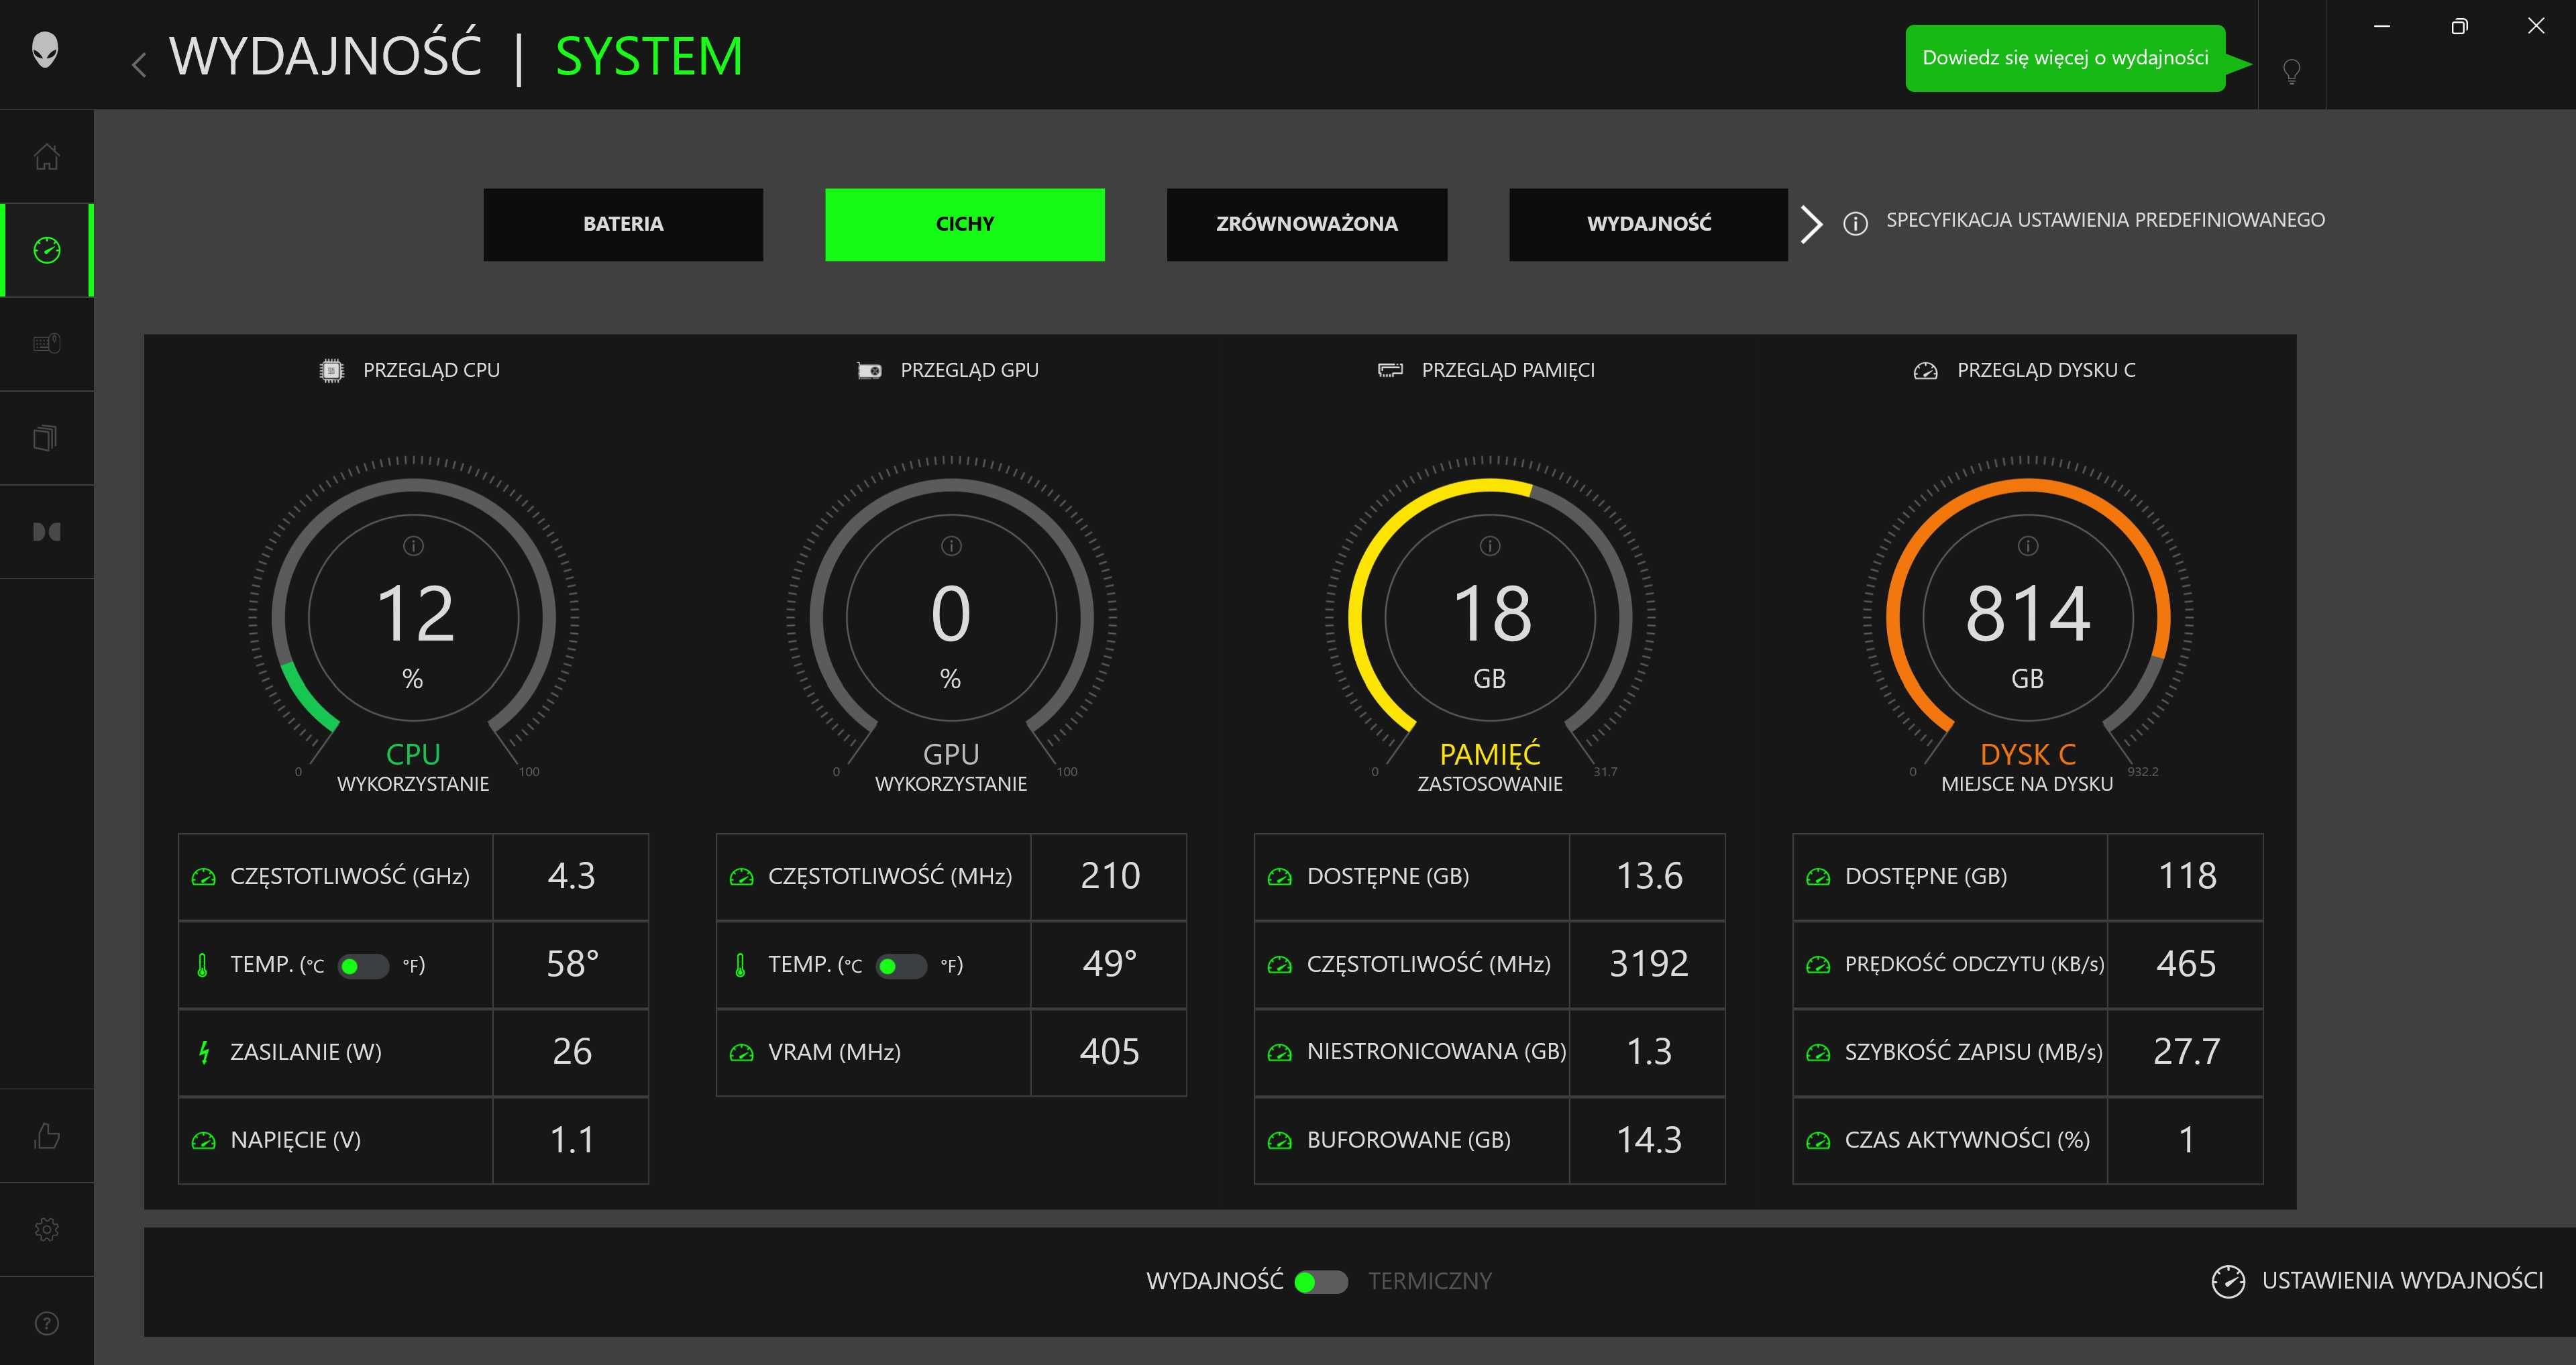Click the CPU power value 26
This screenshot has height=1365, width=2576.
(x=571, y=1052)
